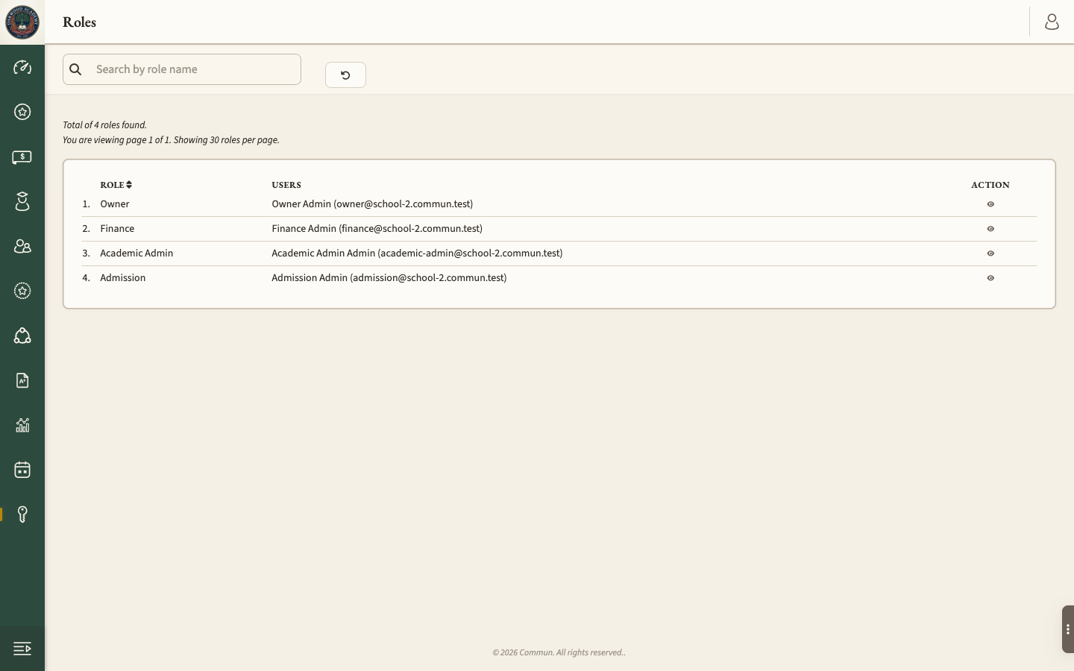The height and width of the screenshot is (671, 1074).
Task: View the Finance role eye icon
Action: pyautogui.click(x=990, y=229)
